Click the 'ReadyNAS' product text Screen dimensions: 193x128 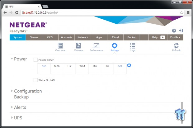18,31
